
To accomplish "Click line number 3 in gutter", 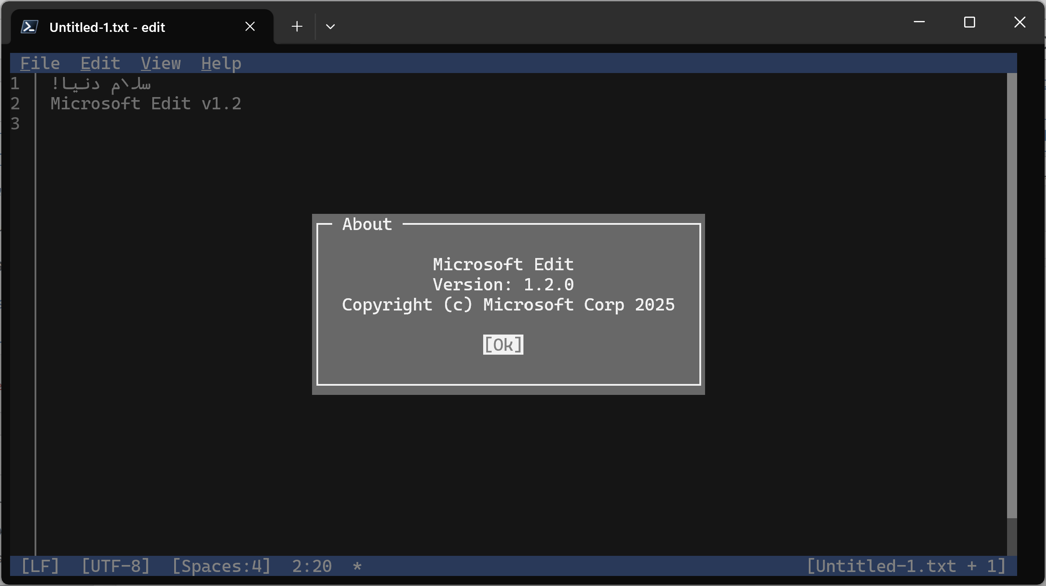I will click(15, 124).
